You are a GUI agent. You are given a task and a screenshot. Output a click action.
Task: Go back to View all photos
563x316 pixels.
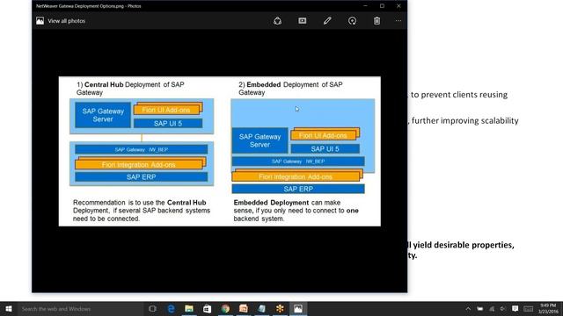click(x=67, y=21)
